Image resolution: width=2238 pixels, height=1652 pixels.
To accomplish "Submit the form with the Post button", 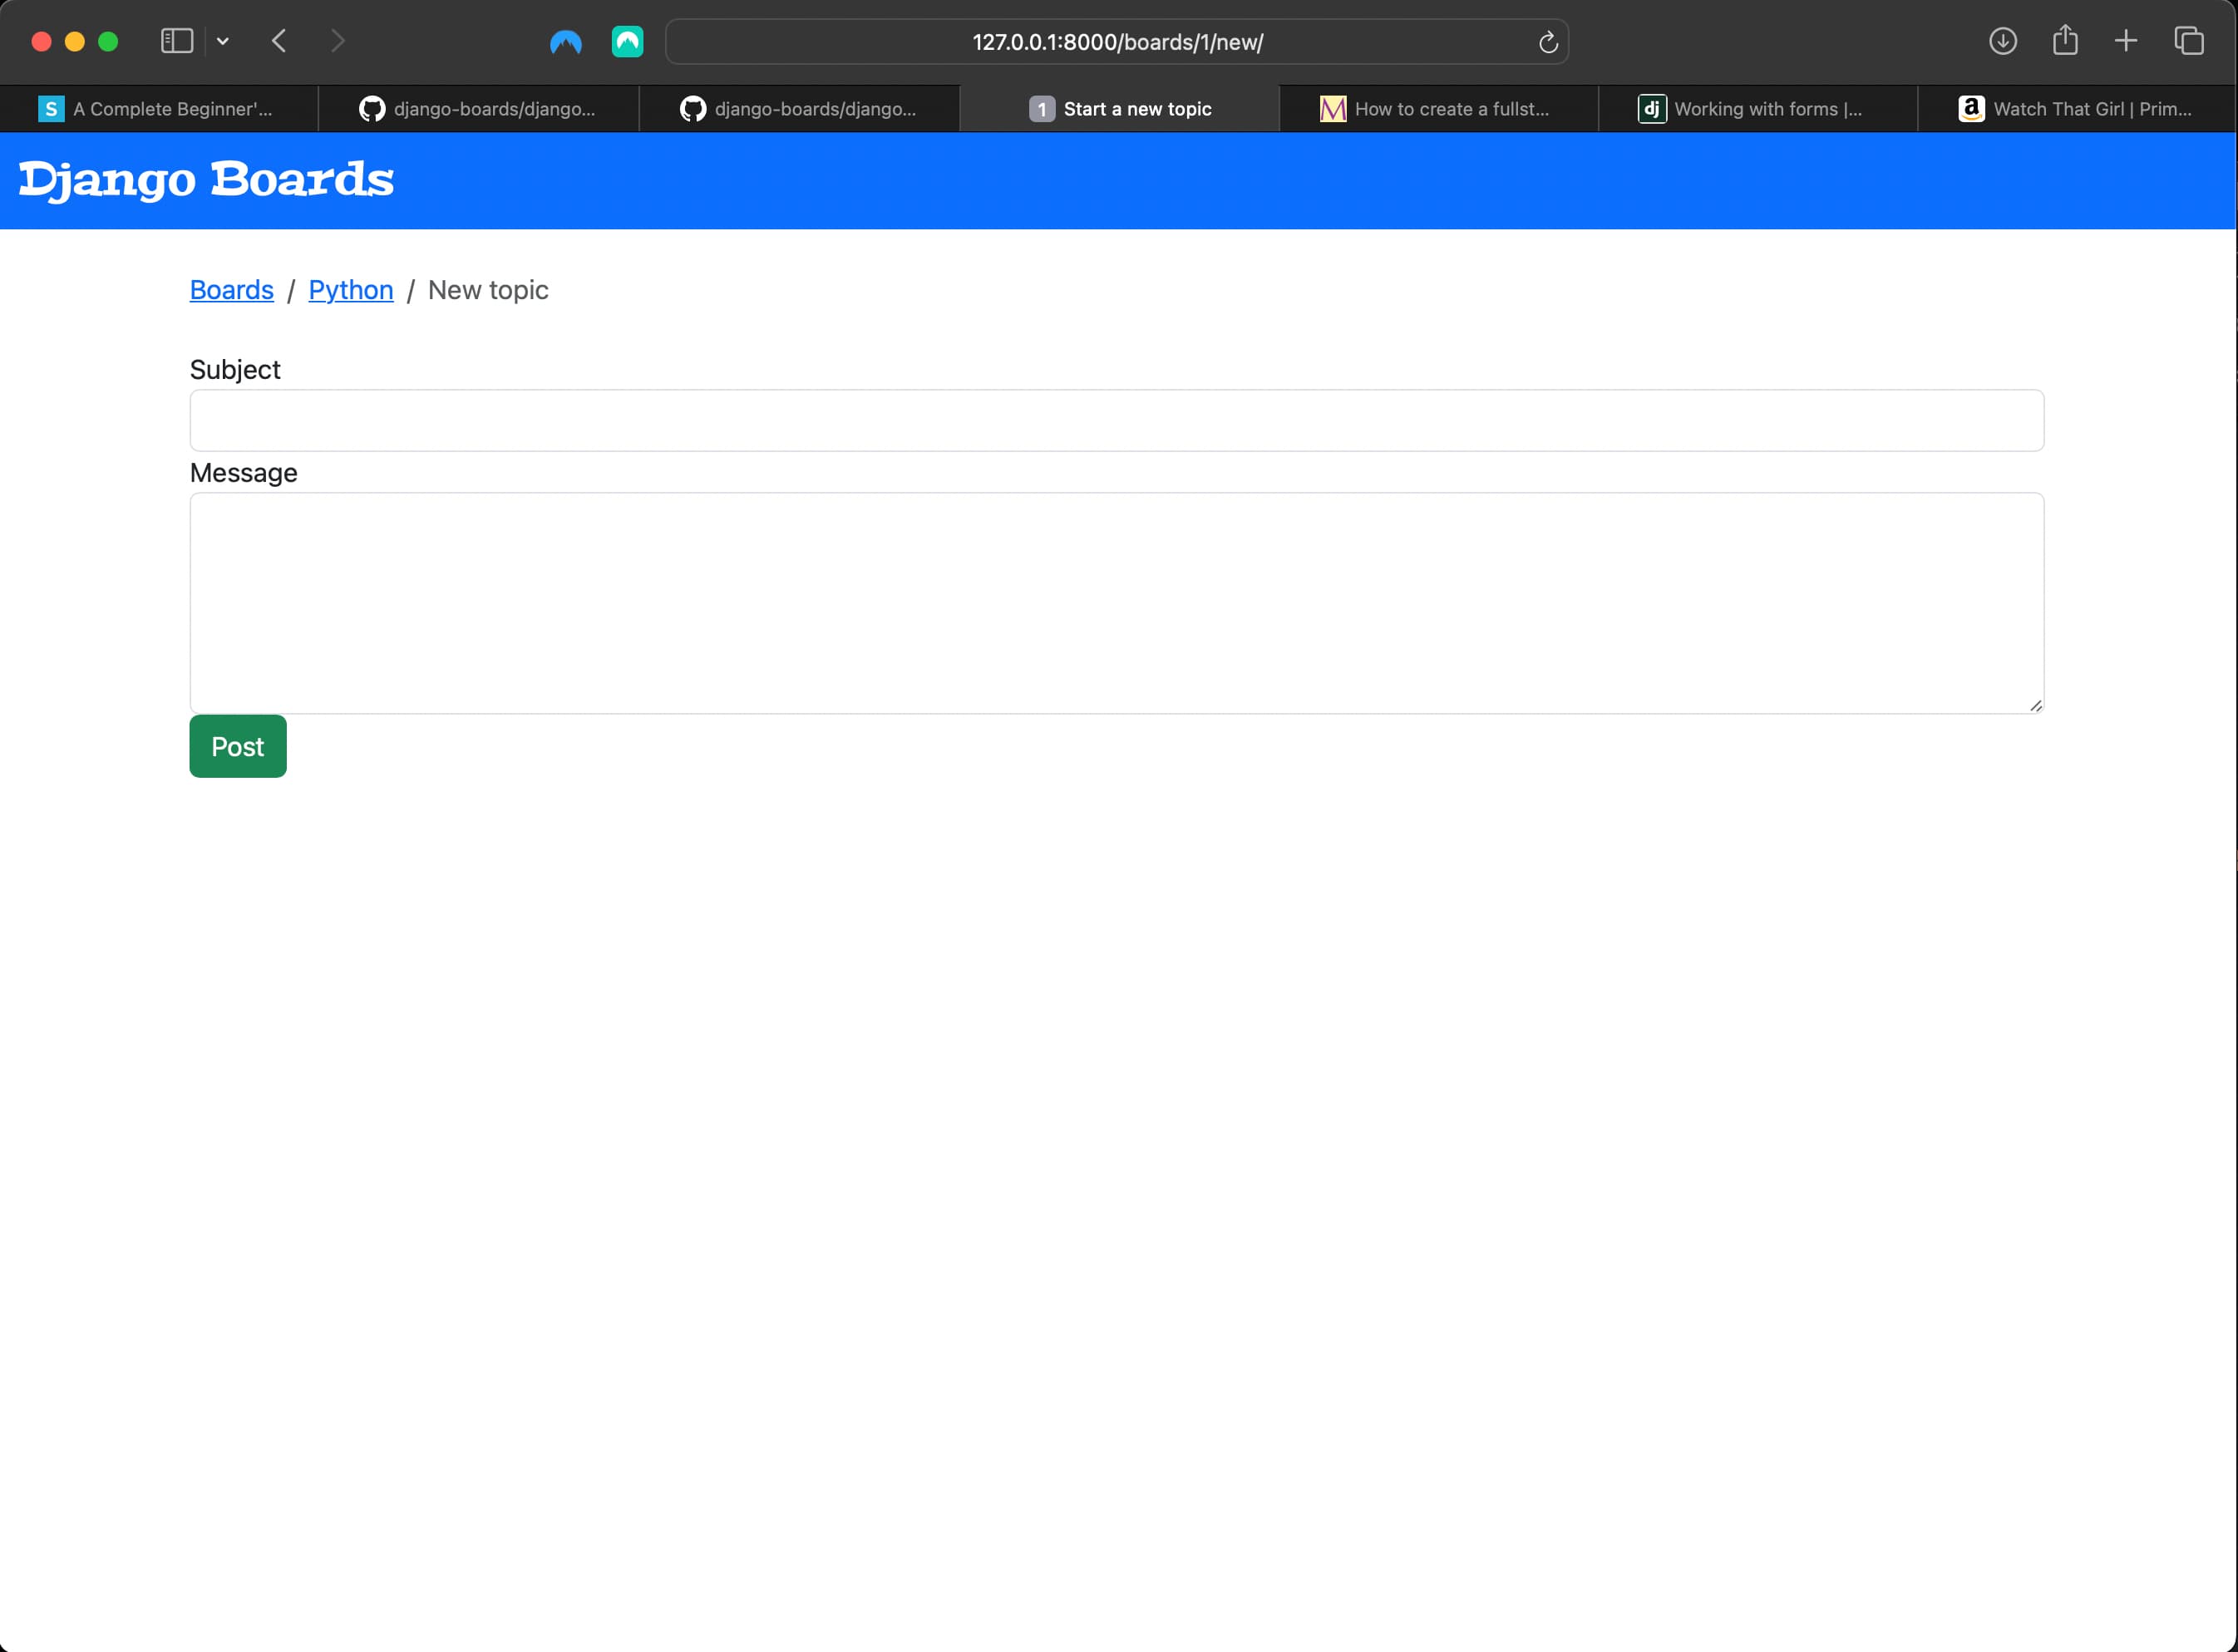I will pyautogui.click(x=238, y=746).
